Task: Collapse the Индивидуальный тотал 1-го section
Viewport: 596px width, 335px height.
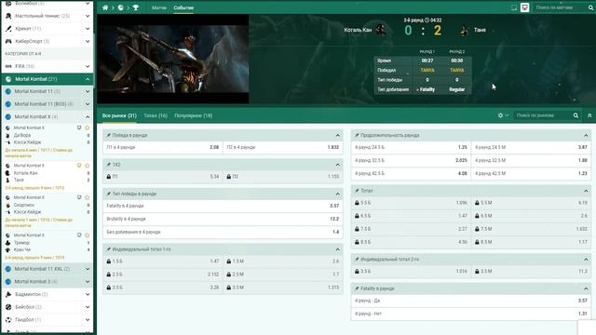Action: tap(337, 249)
